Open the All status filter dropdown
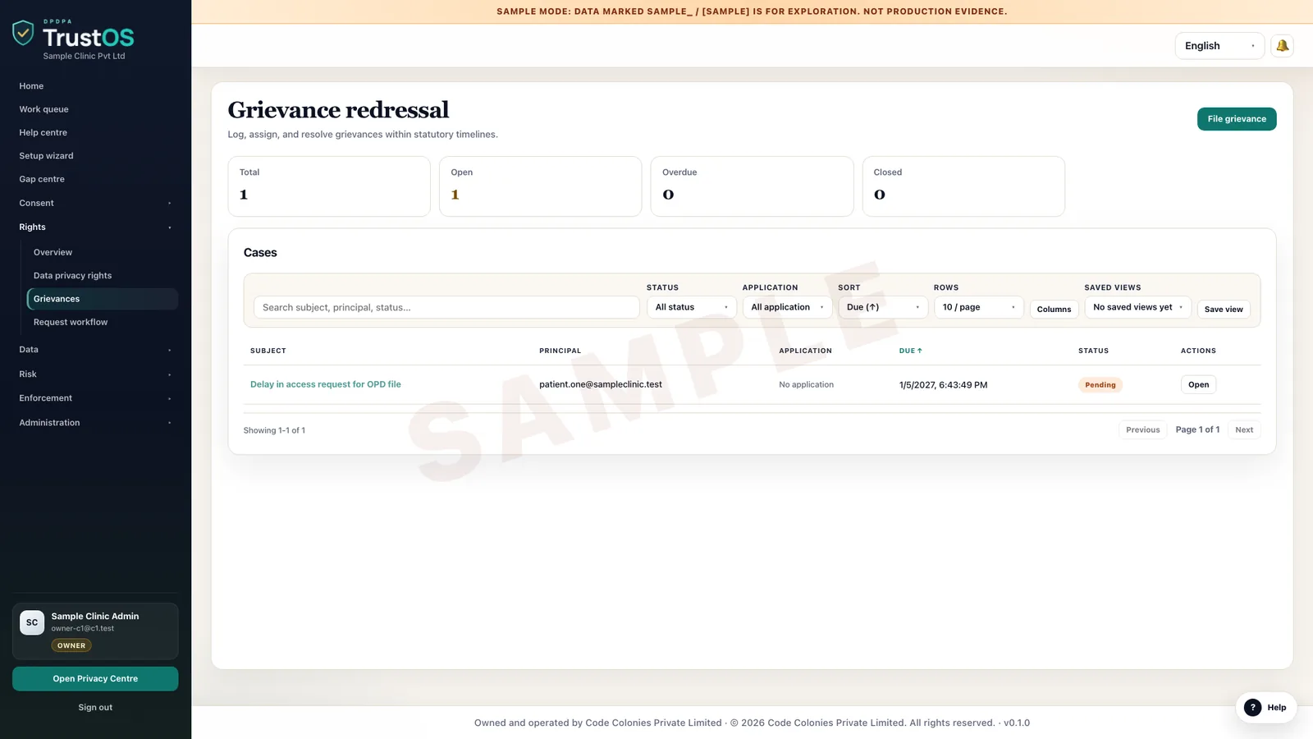This screenshot has width=1313, height=739. pos(692,307)
